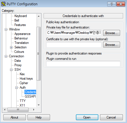Click the category tree scroll up arrow

[x=39, y=16]
